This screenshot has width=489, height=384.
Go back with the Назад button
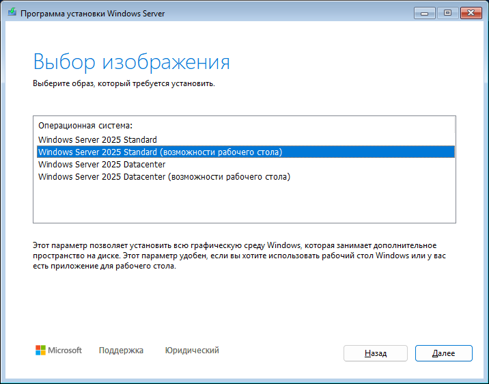pos(376,353)
